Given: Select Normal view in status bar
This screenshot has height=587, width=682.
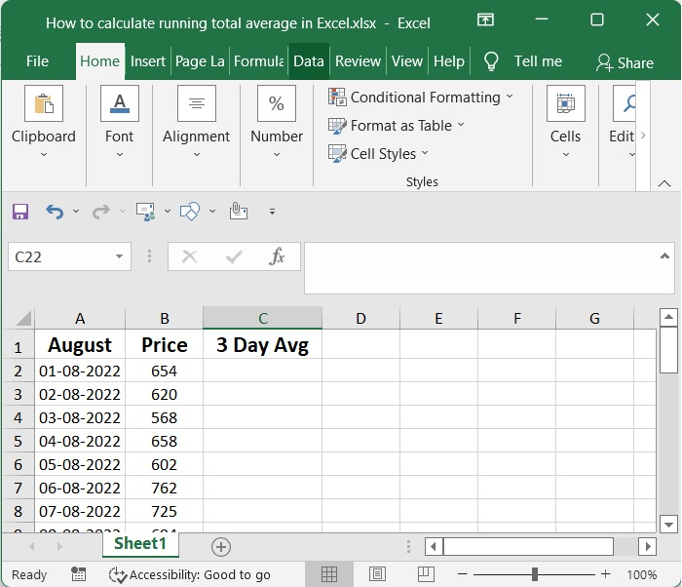Looking at the screenshot, I should click(x=329, y=574).
